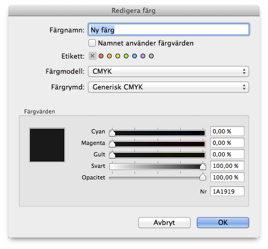Click the Nr hex value field
This screenshot has width=268, height=249.
pyautogui.click(x=227, y=191)
